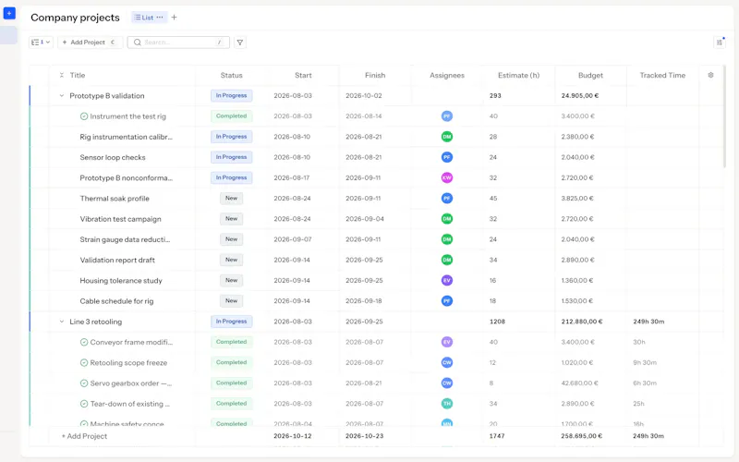739x462 pixels.
Task: Open the Validation report draft task
Action: pos(117,260)
